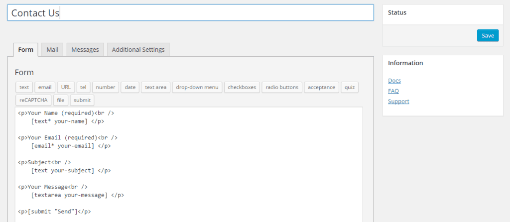Save the contact form
This screenshot has height=222, width=510.
click(488, 35)
